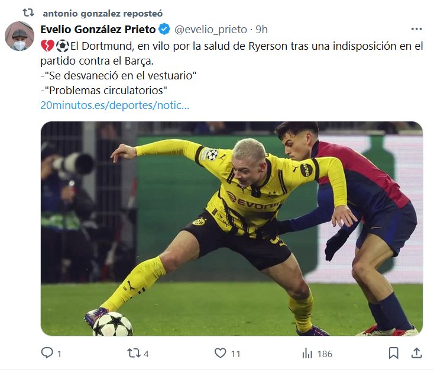This screenshot has height=372, width=434.
Task: Open Evelio González Prieto display name
Action: tap(98, 29)
